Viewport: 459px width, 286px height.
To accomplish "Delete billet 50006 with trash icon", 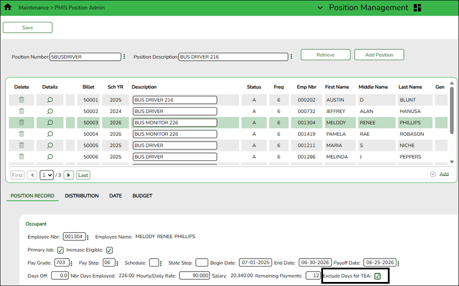I will point(21,156).
